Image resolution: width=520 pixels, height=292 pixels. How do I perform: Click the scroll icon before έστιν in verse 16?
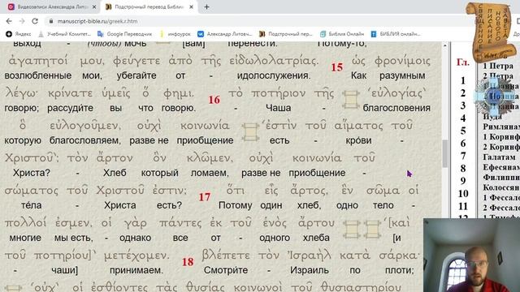(x=250, y=131)
